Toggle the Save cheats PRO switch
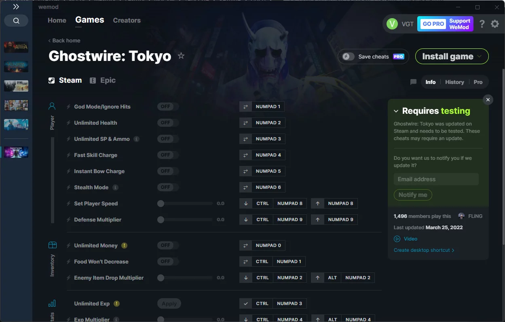This screenshot has height=322, width=505. (x=349, y=56)
